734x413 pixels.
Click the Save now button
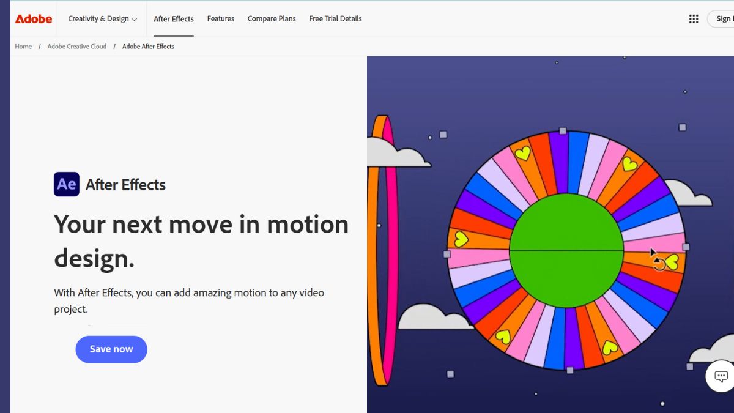pyautogui.click(x=111, y=349)
